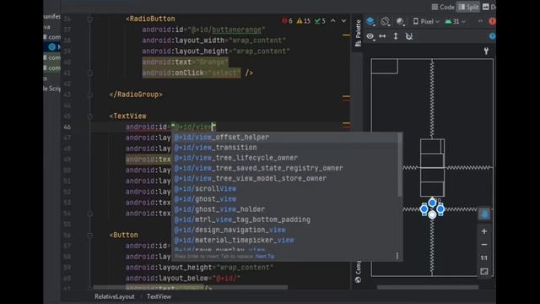Open the Component Tree side tab
Viewport: 540px width, 304px height.
point(358,272)
